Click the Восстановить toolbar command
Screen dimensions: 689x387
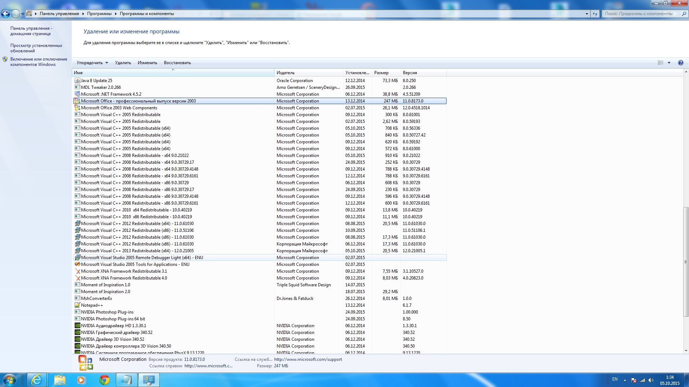pos(177,63)
